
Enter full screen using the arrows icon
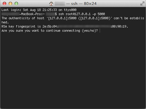[x=142, y=4]
